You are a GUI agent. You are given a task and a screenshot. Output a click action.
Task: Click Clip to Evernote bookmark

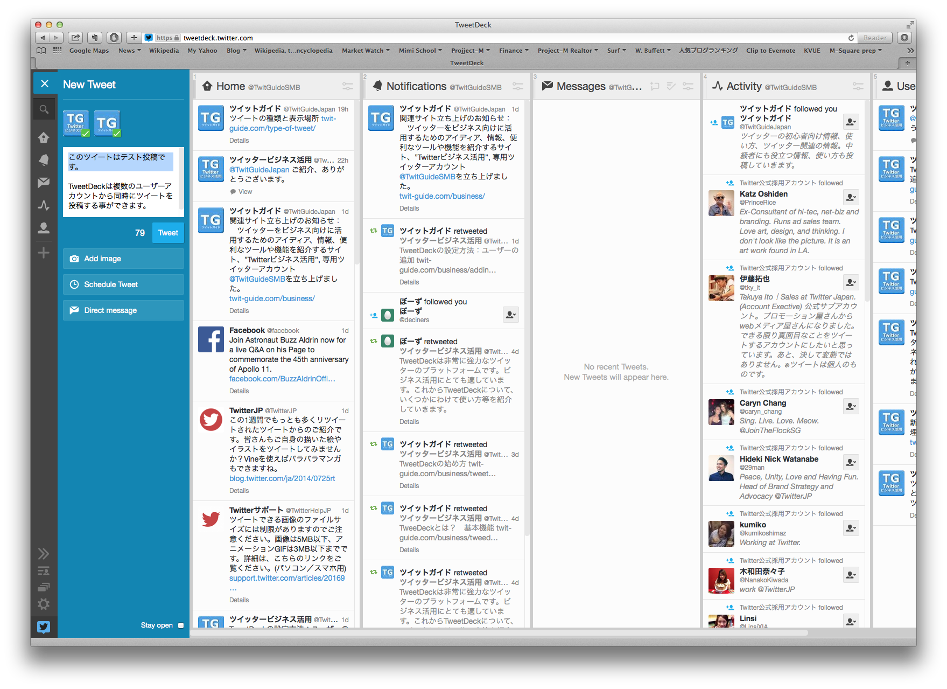tap(770, 51)
